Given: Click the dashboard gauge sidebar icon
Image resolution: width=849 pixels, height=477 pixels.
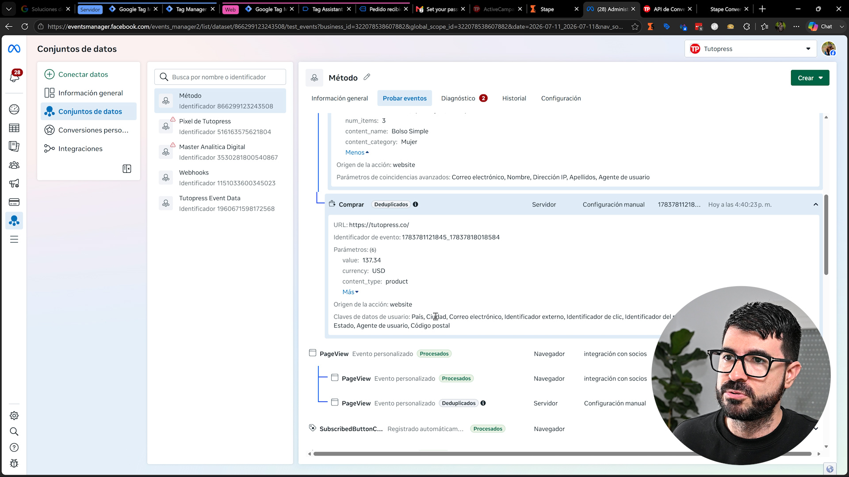Looking at the screenshot, I should [x=14, y=109].
